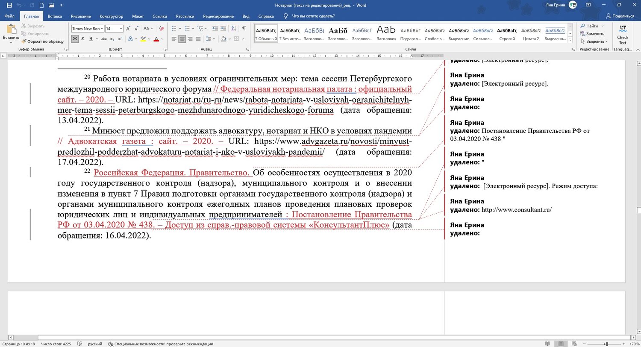Open the Check Text LanguageTool add-in
The width and height of the screenshot is (641, 347).
623,34
